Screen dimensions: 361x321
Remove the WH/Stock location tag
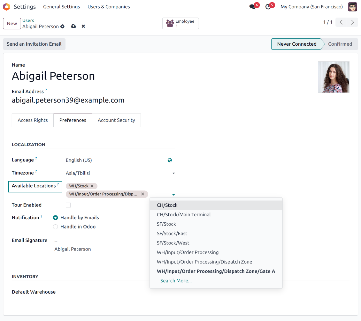coord(92,186)
